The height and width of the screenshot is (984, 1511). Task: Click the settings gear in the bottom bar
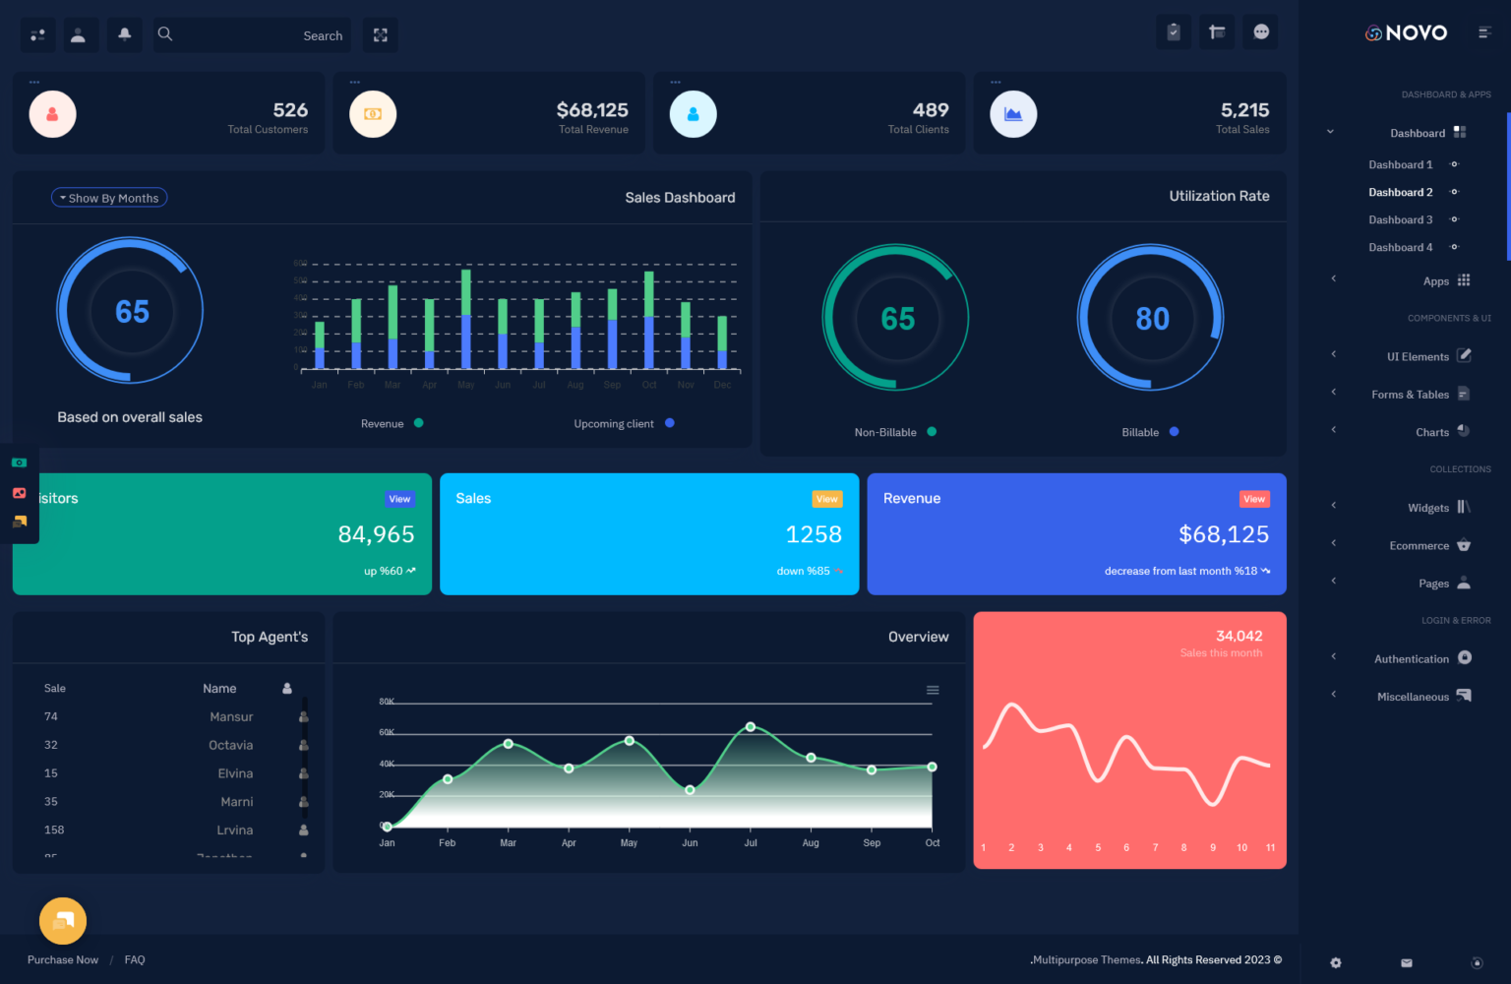1335,962
